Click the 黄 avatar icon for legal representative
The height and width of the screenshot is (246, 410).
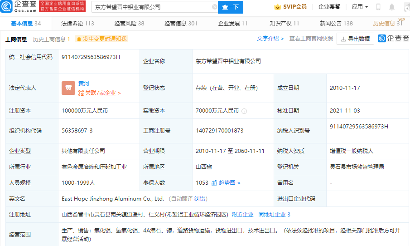coord(68,88)
